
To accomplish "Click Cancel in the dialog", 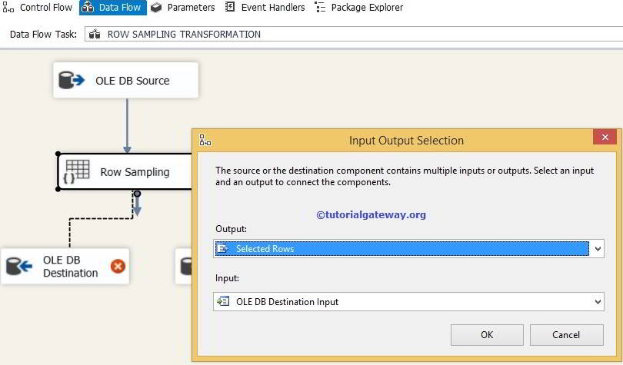I will [566, 335].
